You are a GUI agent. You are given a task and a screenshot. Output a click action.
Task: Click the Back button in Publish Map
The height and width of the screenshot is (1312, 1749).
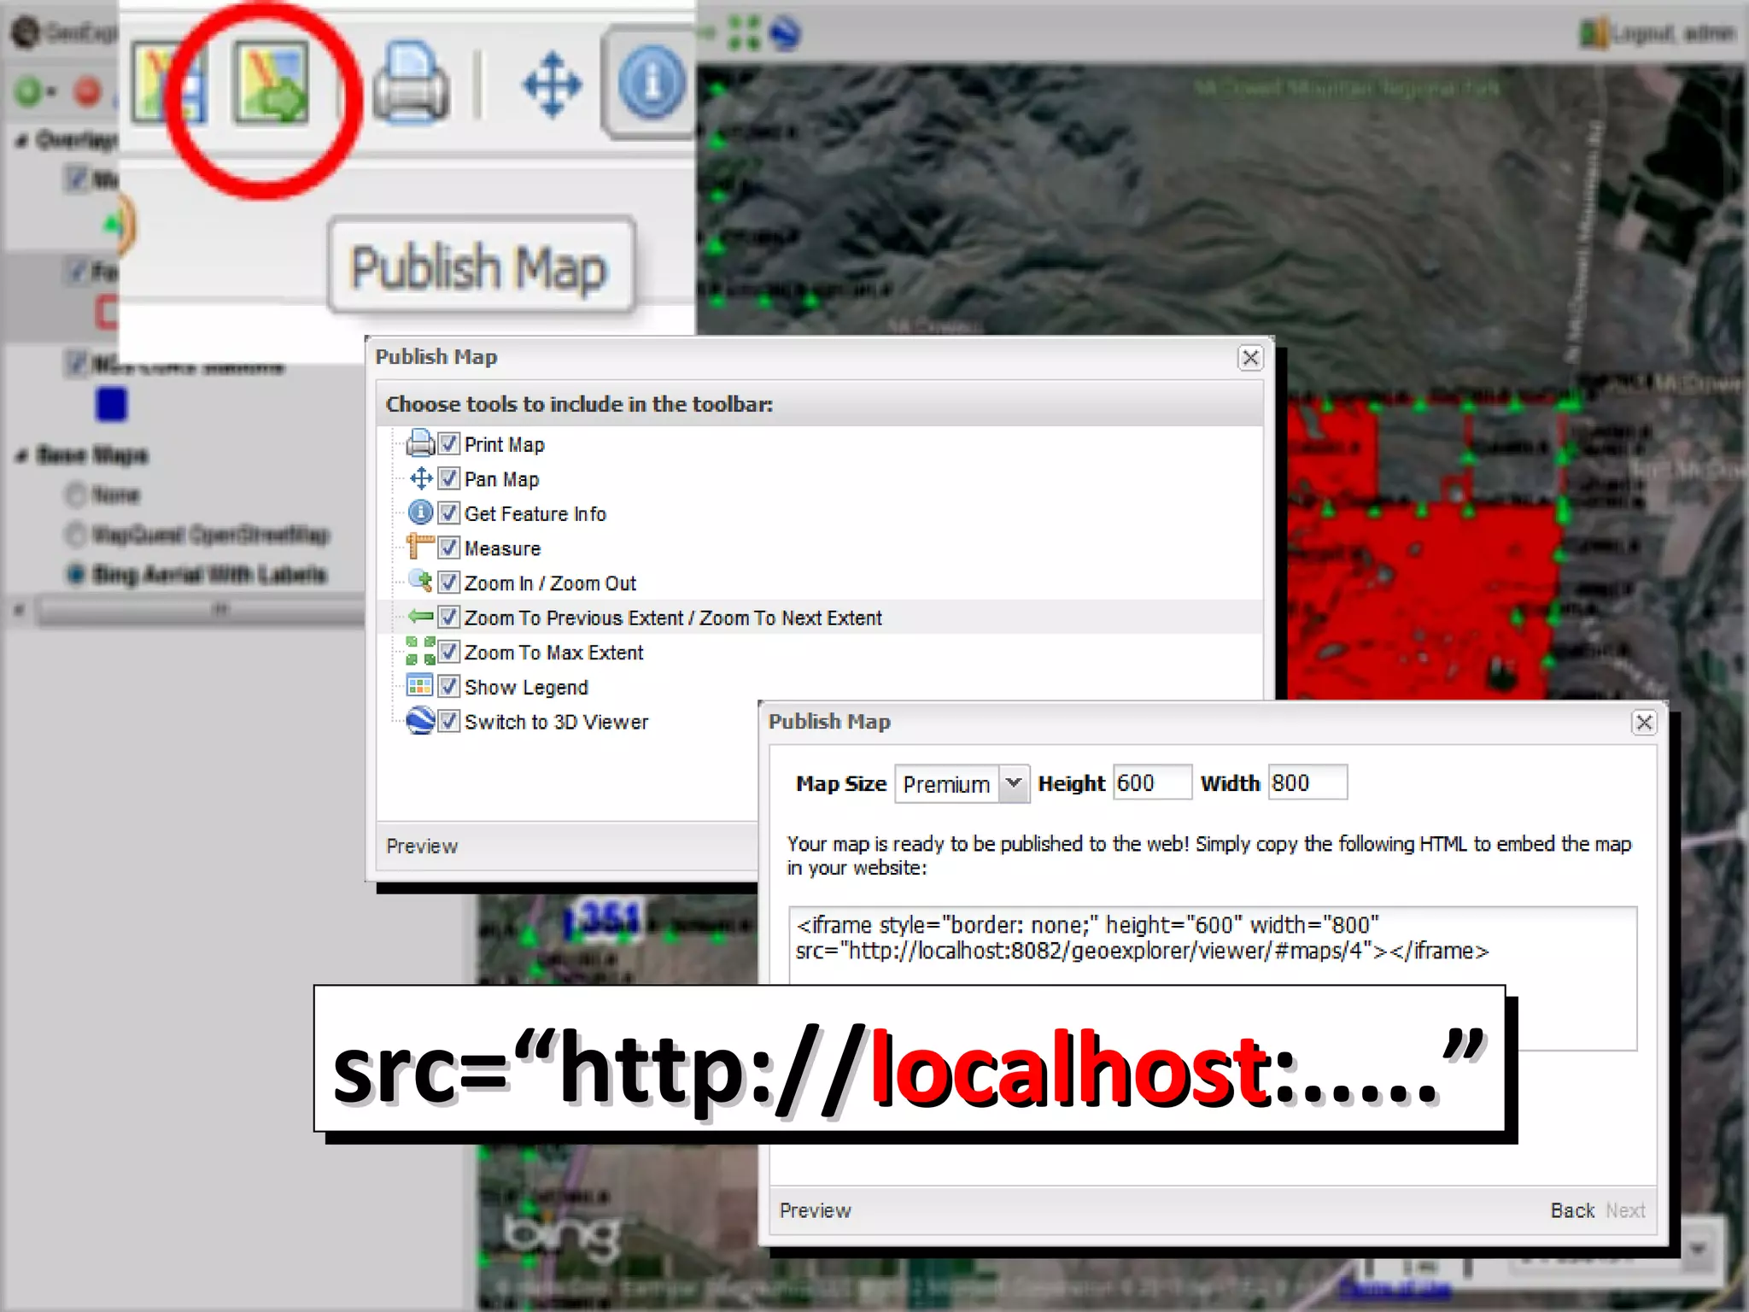pos(1572,1210)
